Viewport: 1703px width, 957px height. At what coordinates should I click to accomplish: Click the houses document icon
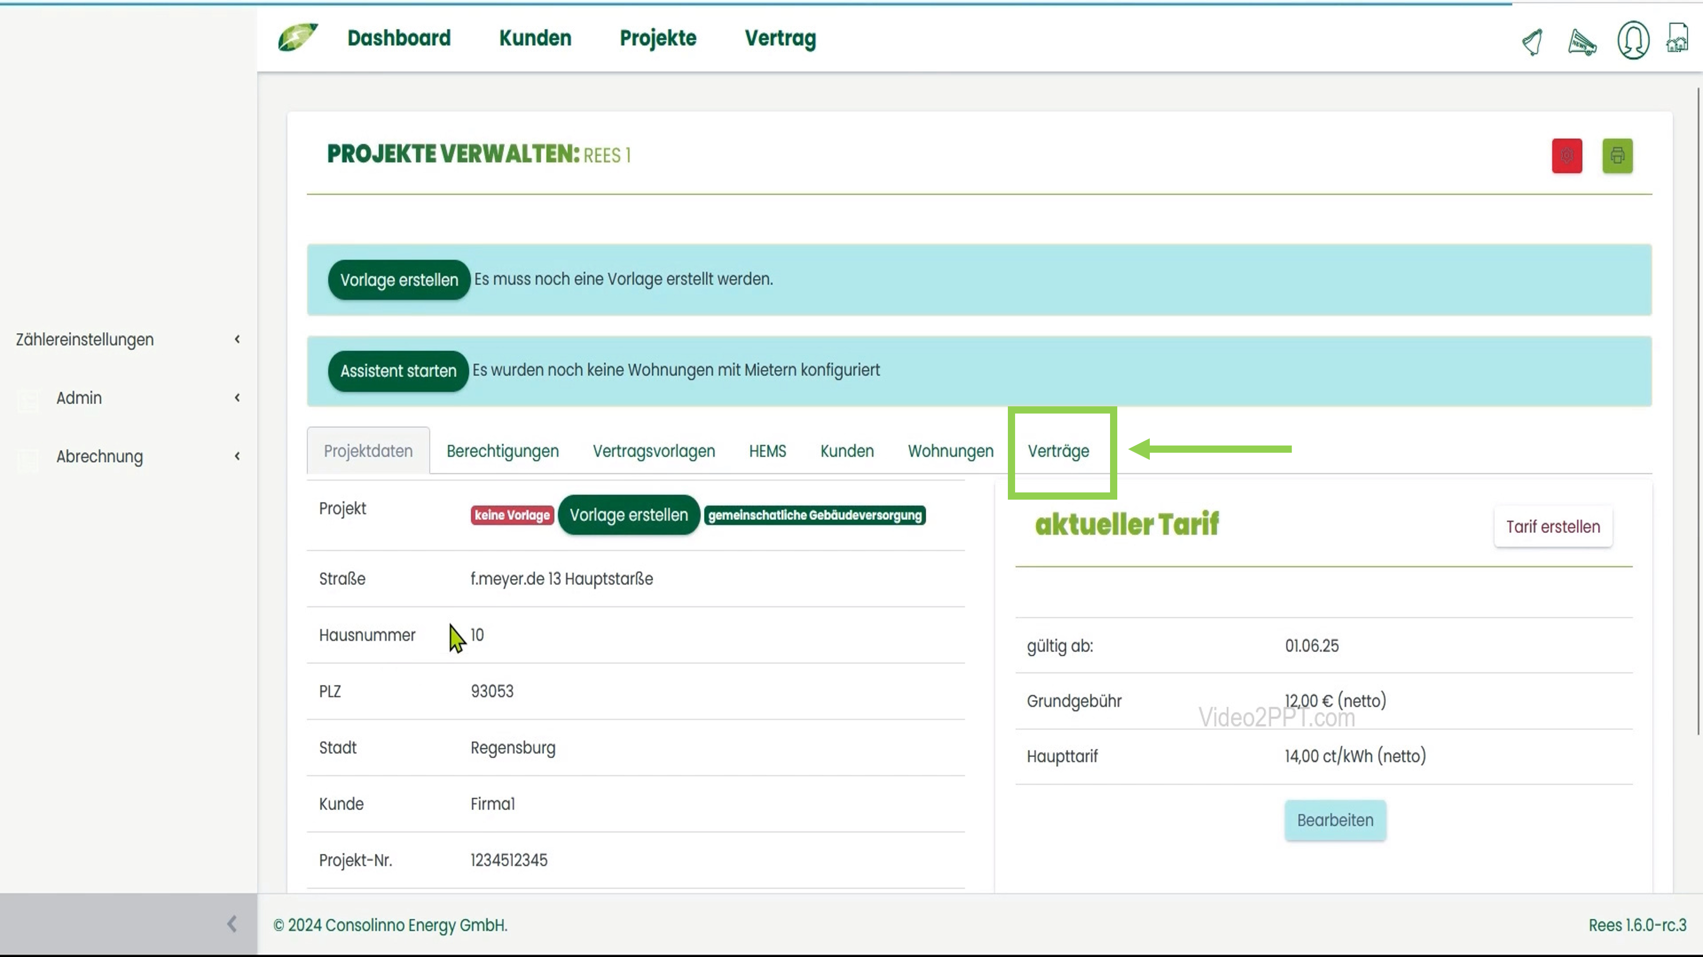click(x=1677, y=38)
